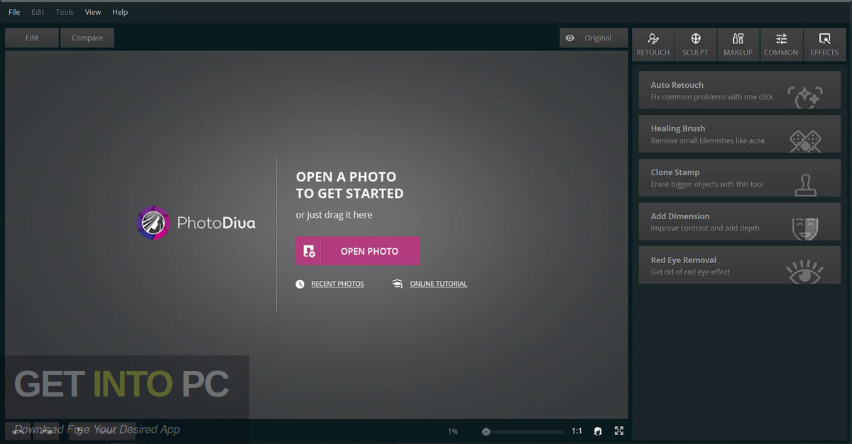Set zoom to 1:1 actual size
This screenshot has width=852, height=444.
[577, 431]
